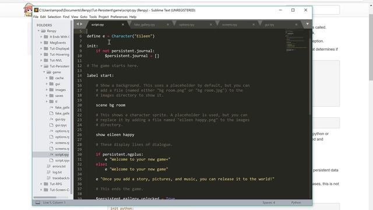Open the tab list dropdown arrow
Viewport: 373px width, 210px height.
(307, 24)
